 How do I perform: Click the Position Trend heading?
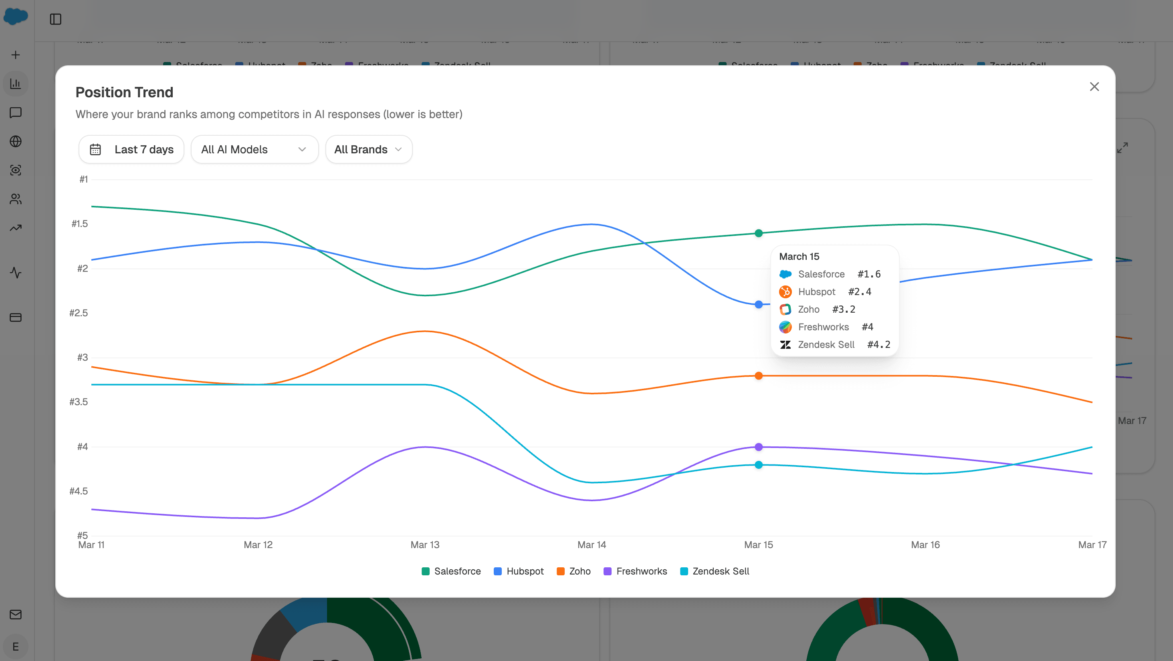pyautogui.click(x=124, y=92)
